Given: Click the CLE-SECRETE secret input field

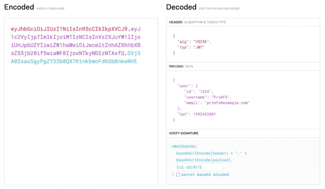Looking at the screenshot, I should click(x=199, y=167).
